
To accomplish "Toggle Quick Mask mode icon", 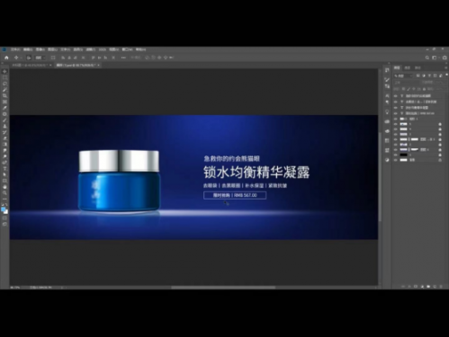I will tap(4, 218).
